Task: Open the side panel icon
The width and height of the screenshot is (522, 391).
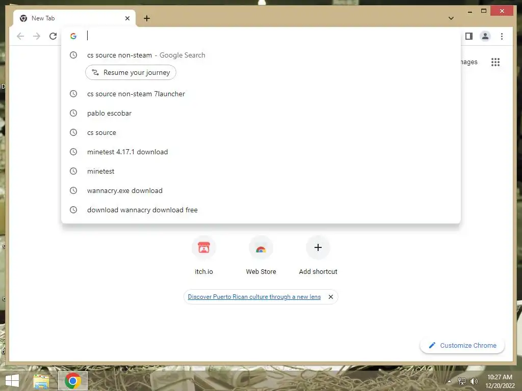Action: tap(469, 36)
